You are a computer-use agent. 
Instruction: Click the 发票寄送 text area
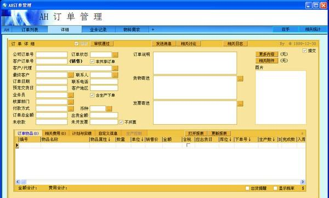coord(195,113)
